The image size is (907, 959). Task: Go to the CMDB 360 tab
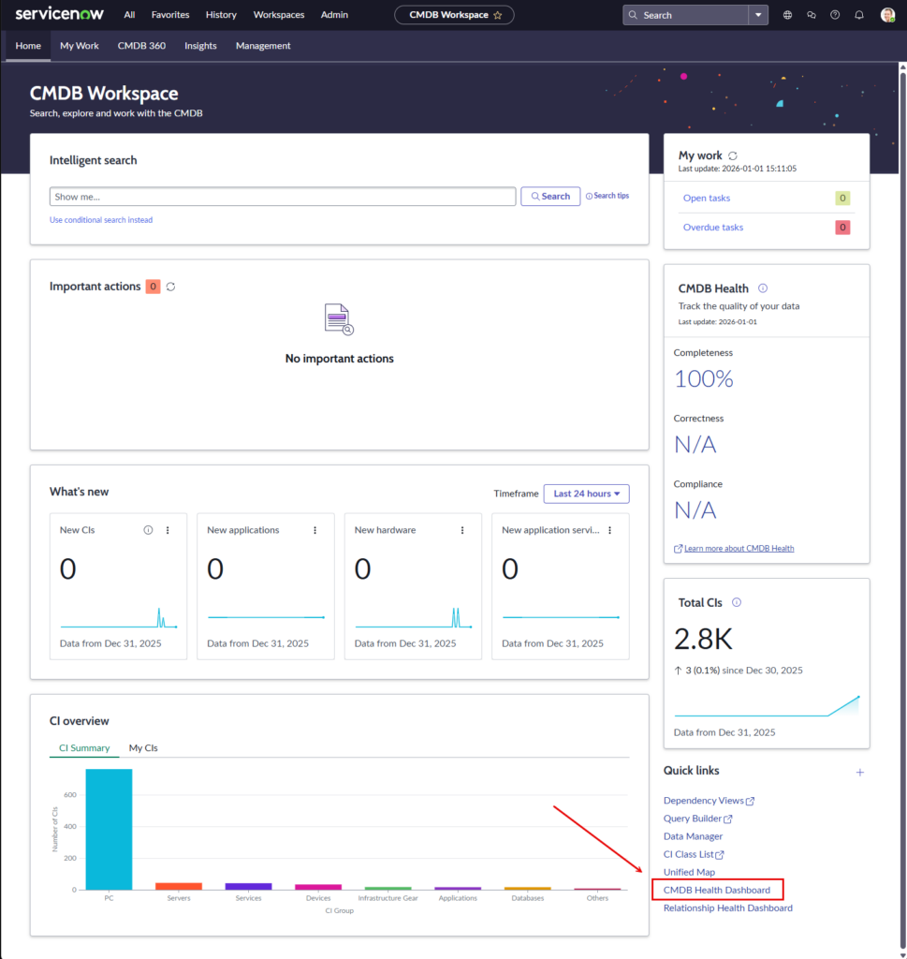pos(141,46)
